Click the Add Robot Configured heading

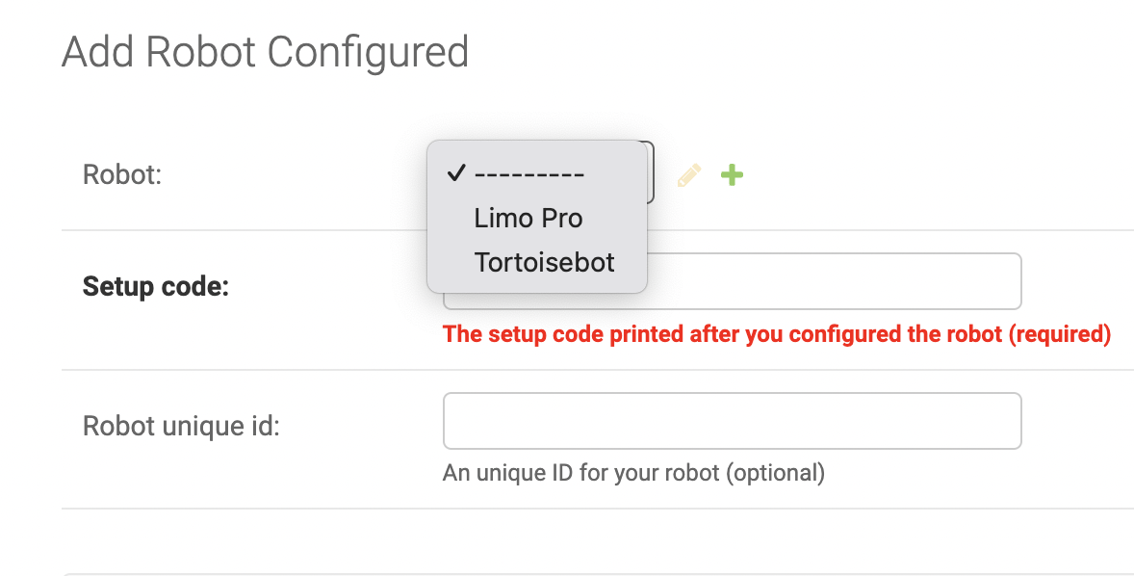coord(266,53)
